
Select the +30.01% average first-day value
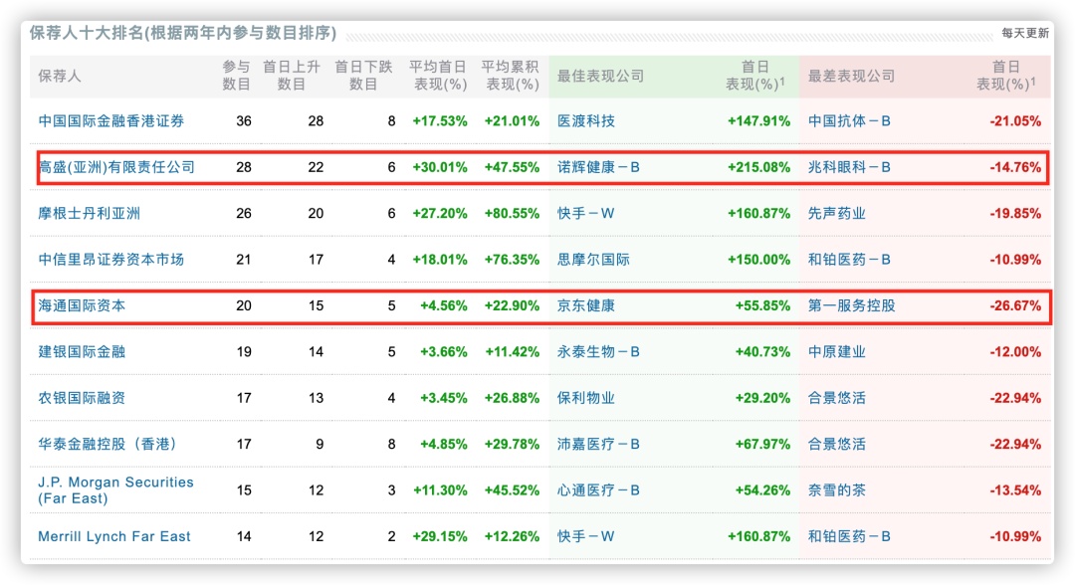440,167
